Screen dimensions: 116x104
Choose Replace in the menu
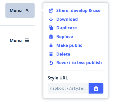click(x=65, y=37)
